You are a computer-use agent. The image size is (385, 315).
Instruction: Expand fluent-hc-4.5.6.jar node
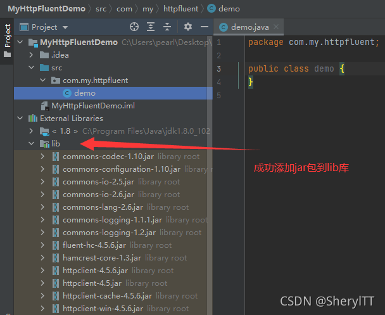pyautogui.click(x=42, y=245)
